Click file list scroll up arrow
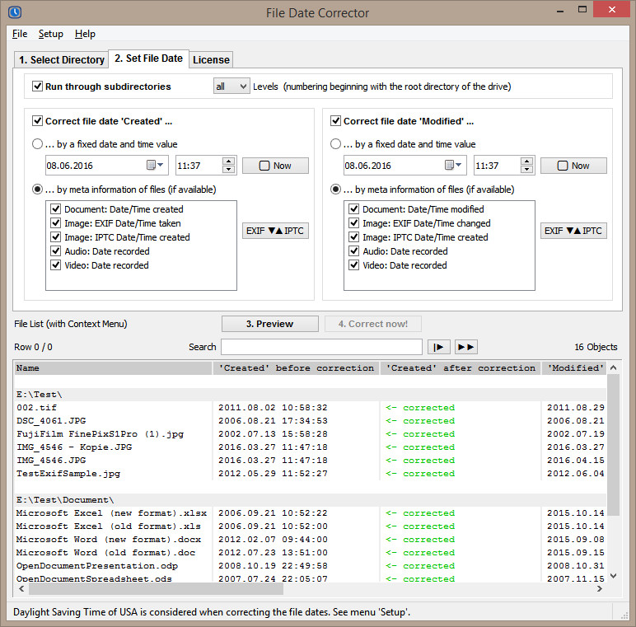636x627 pixels. [x=613, y=367]
